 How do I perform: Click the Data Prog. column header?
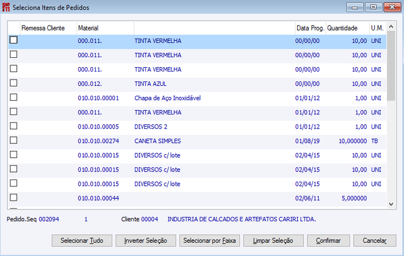click(x=310, y=28)
